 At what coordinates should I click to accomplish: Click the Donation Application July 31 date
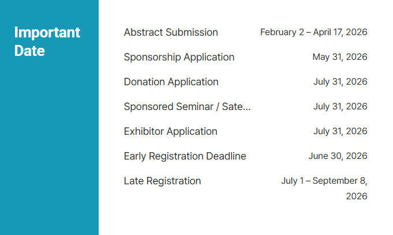pyautogui.click(x=340, y=82)
